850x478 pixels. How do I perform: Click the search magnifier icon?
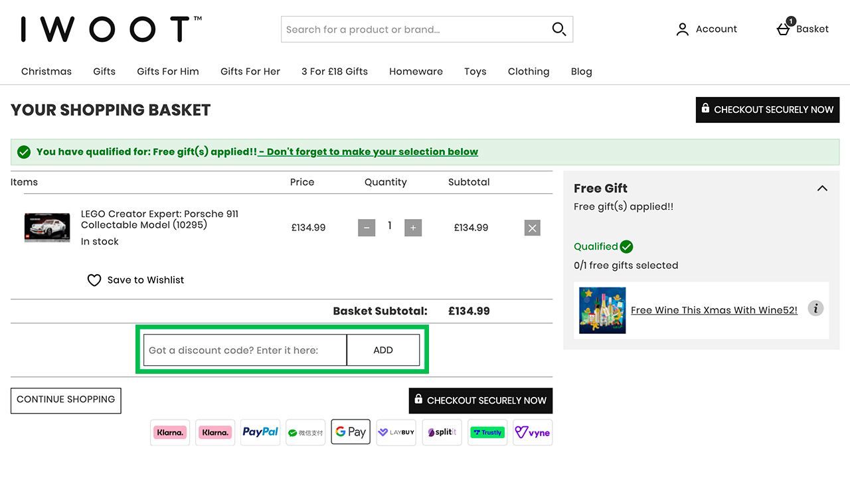click(x=559, y=29)
